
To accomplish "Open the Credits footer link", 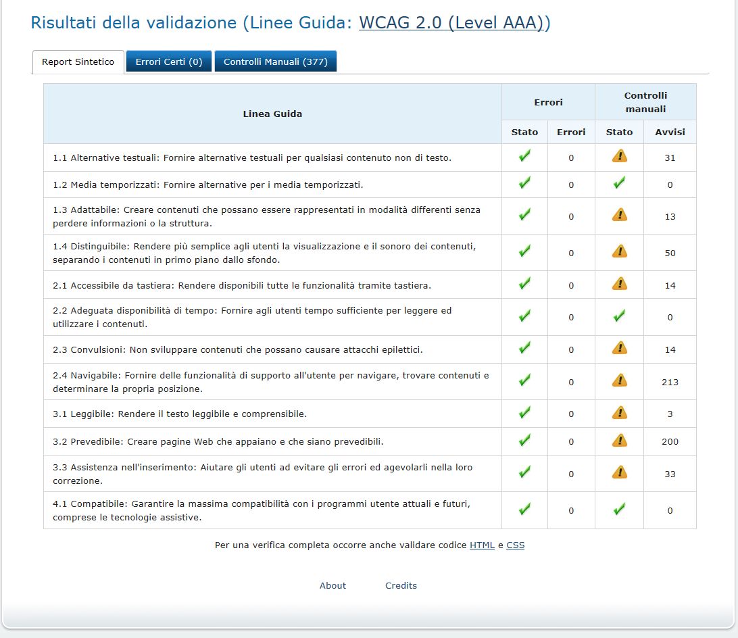I will [x=401, y=585].
